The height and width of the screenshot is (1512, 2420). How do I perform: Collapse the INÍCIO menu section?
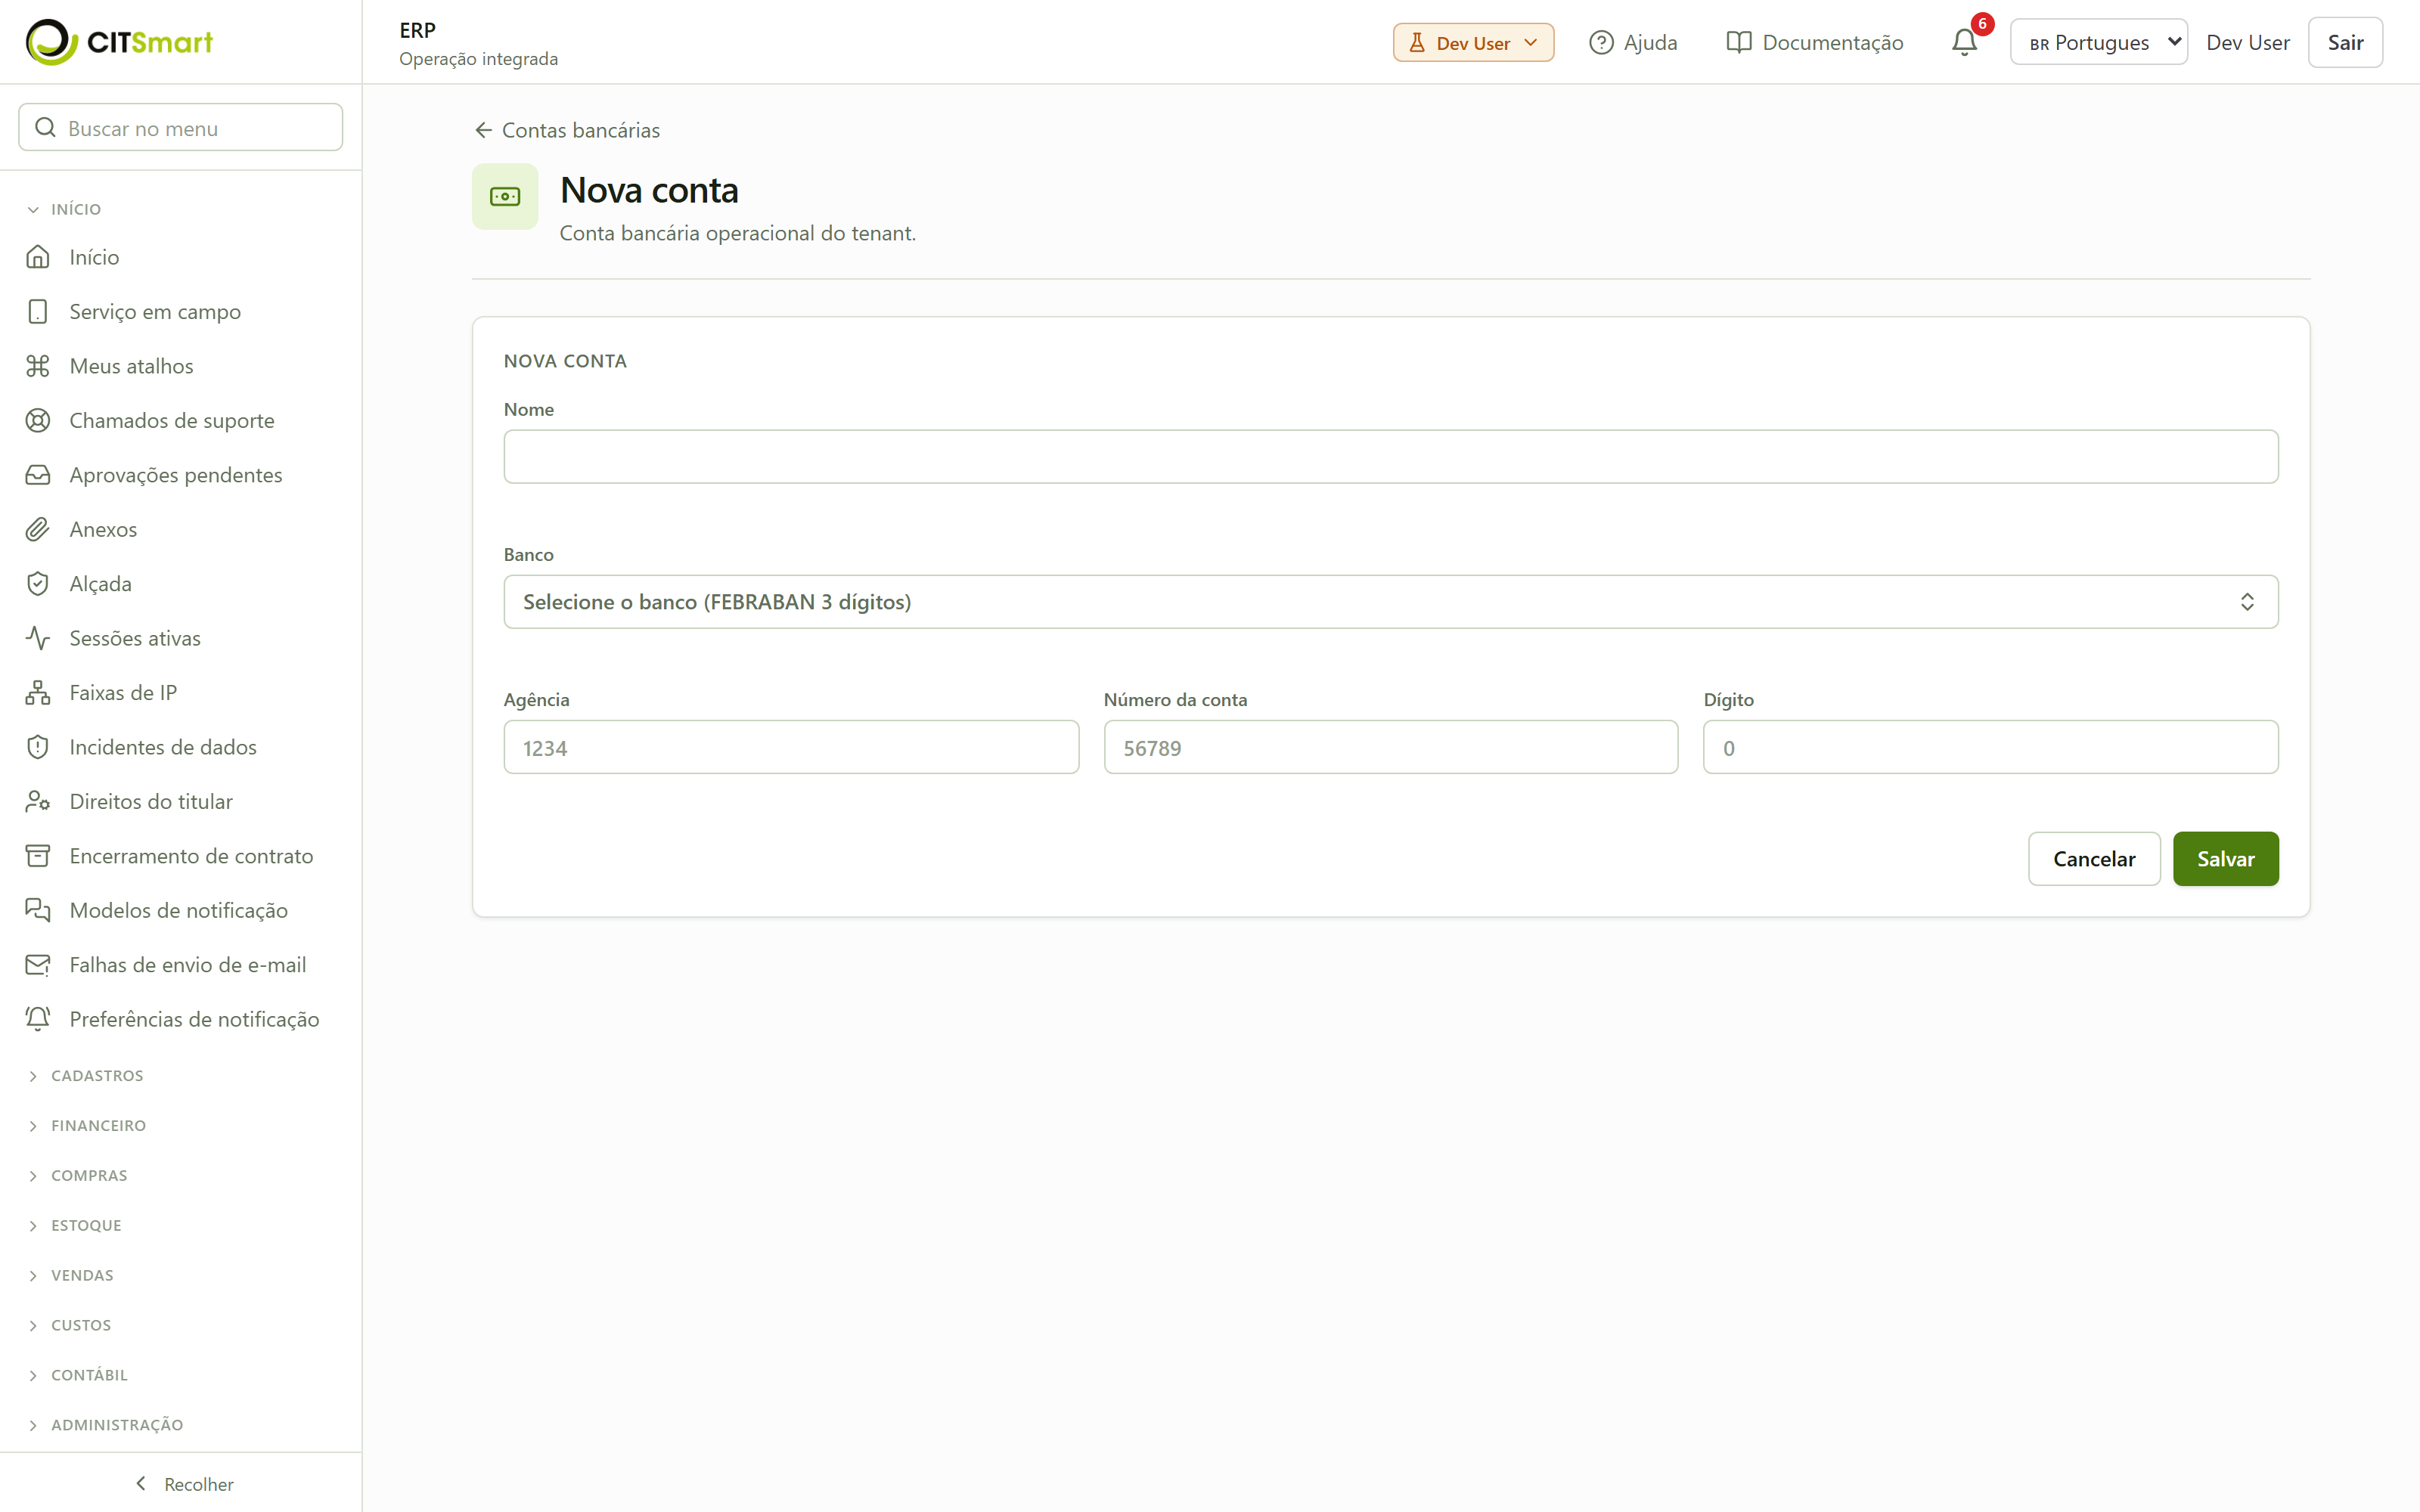coord(65,209)
